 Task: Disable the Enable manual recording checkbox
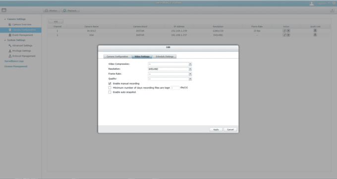click(110, 84)
